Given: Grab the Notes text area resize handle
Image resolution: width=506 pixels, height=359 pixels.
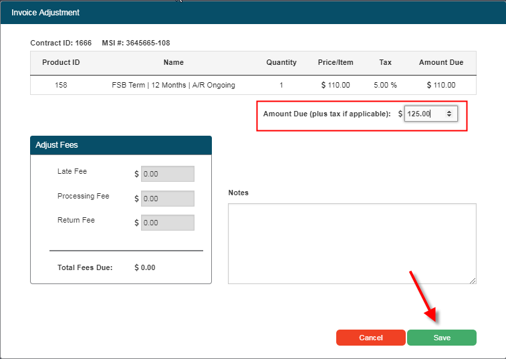Looking at the screenshot, I should [473, 280].
